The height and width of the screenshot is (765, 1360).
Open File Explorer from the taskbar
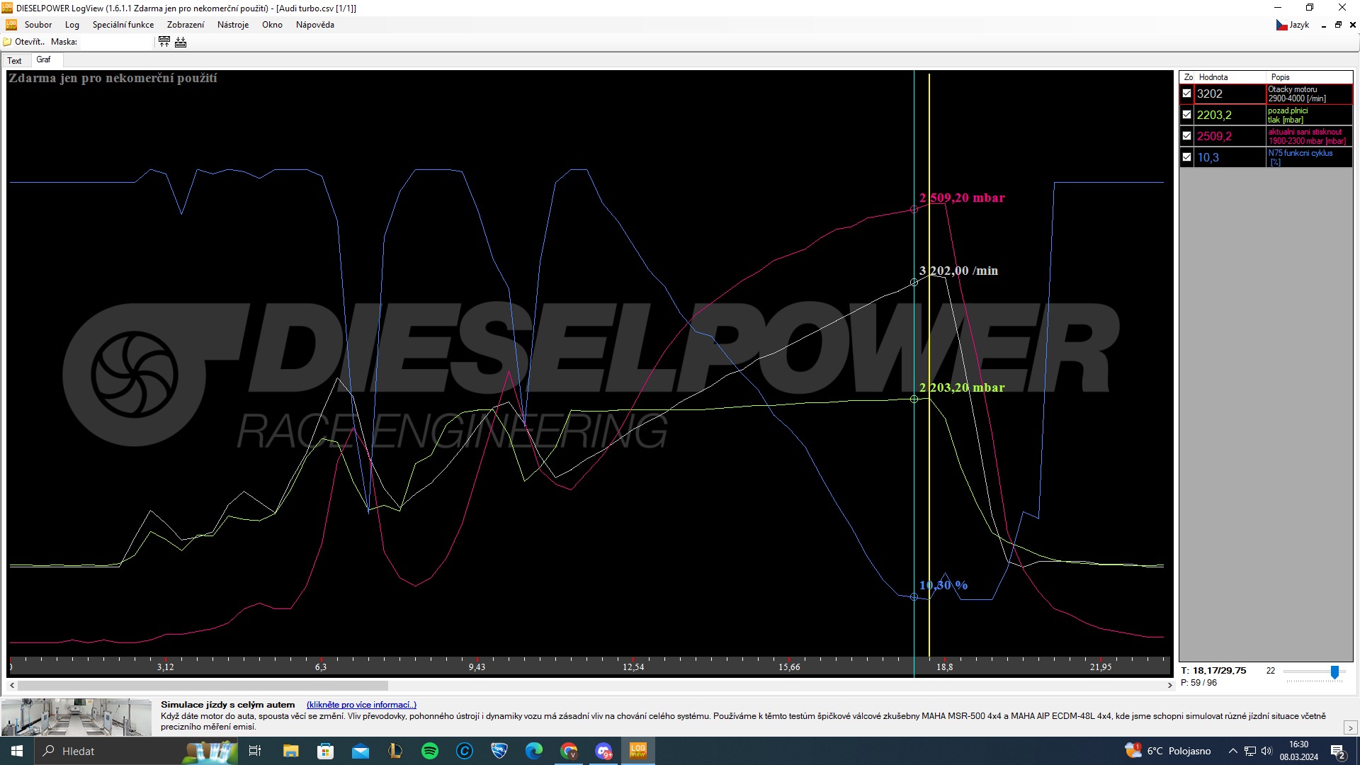(290, 751)
